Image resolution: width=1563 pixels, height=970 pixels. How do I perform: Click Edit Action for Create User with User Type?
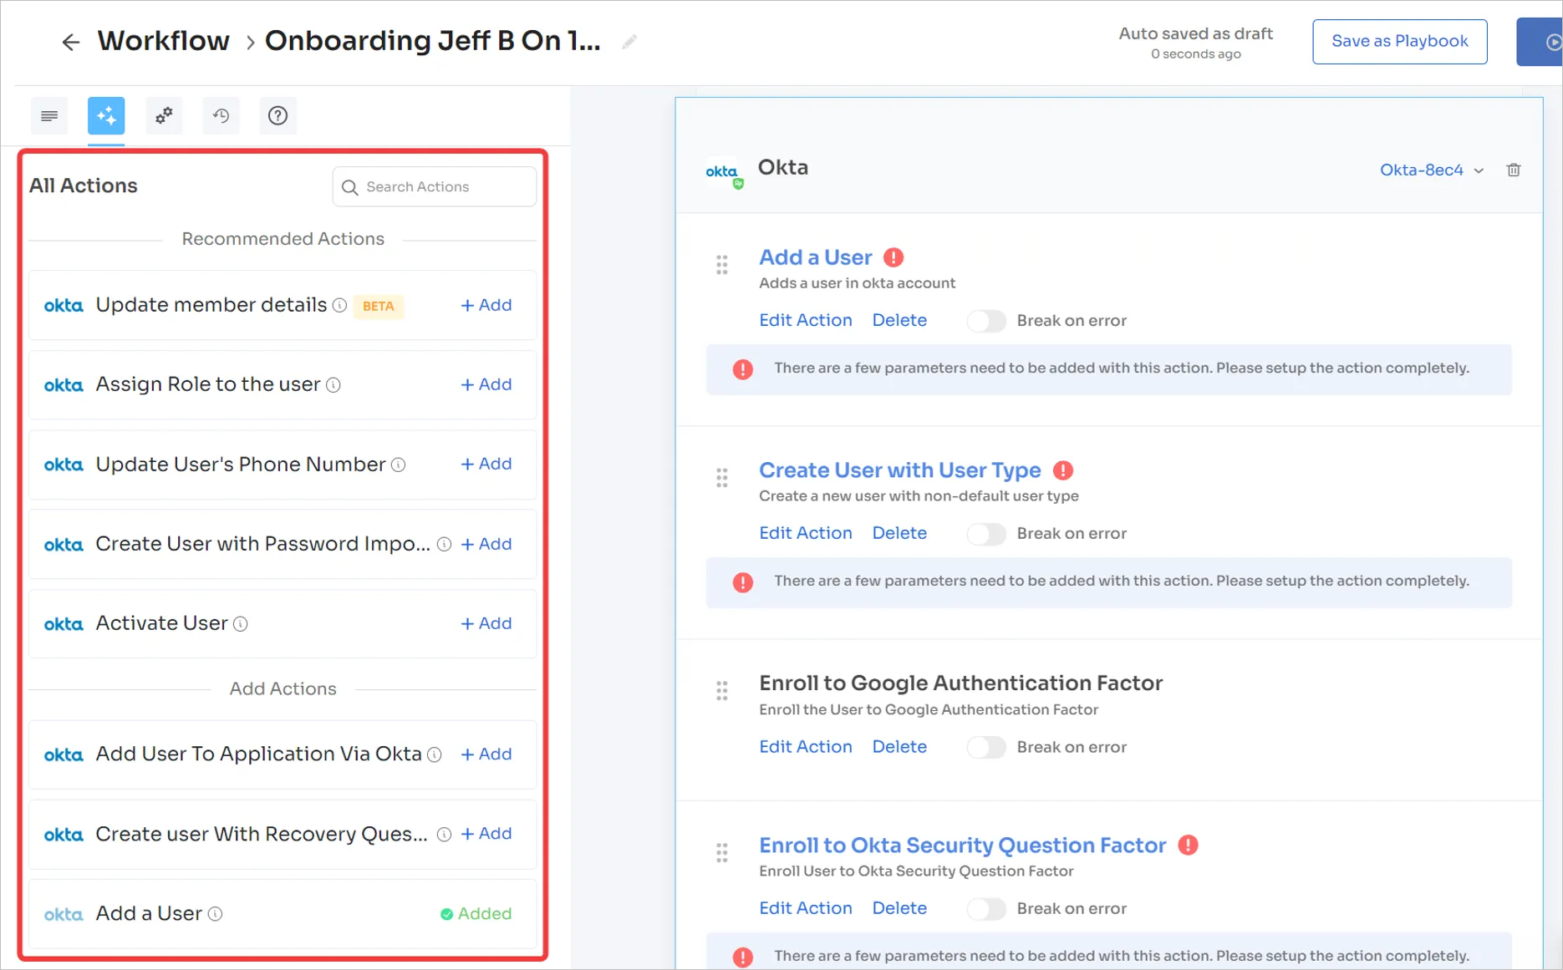click(x=806, y=533)
